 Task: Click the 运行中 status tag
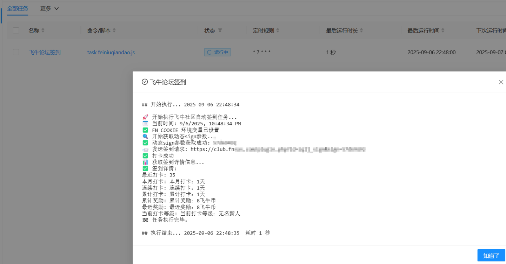[218, 52]
